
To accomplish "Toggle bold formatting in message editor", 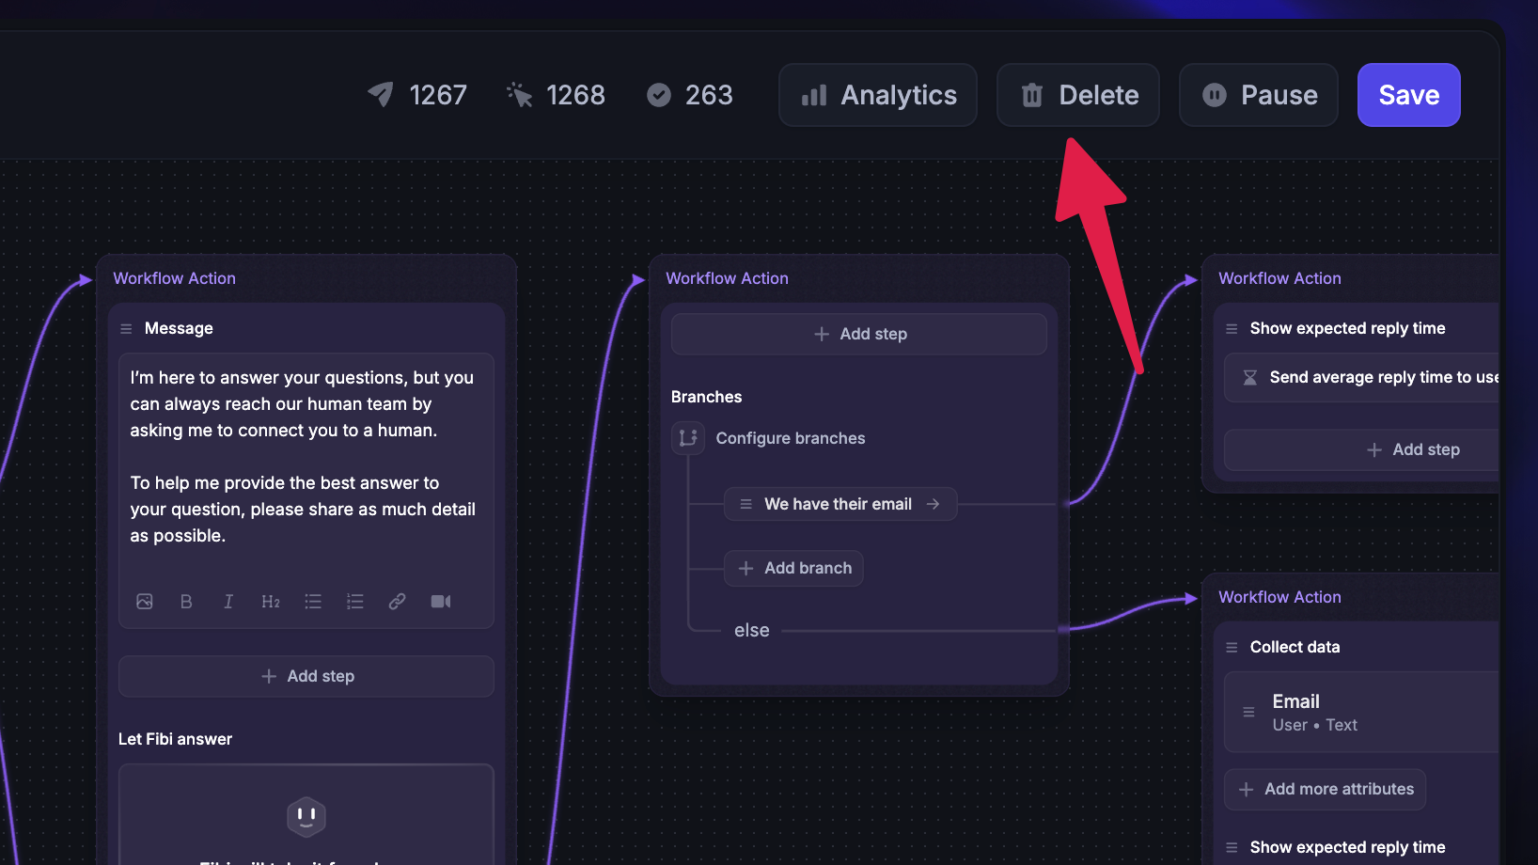I will (186, 602).
